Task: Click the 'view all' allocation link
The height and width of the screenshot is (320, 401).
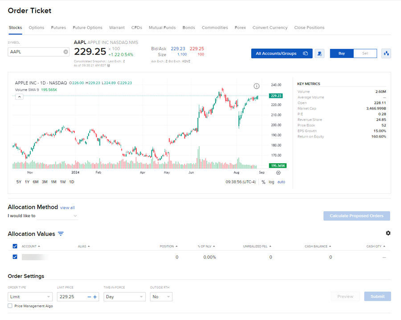Action: pos(67,208)
